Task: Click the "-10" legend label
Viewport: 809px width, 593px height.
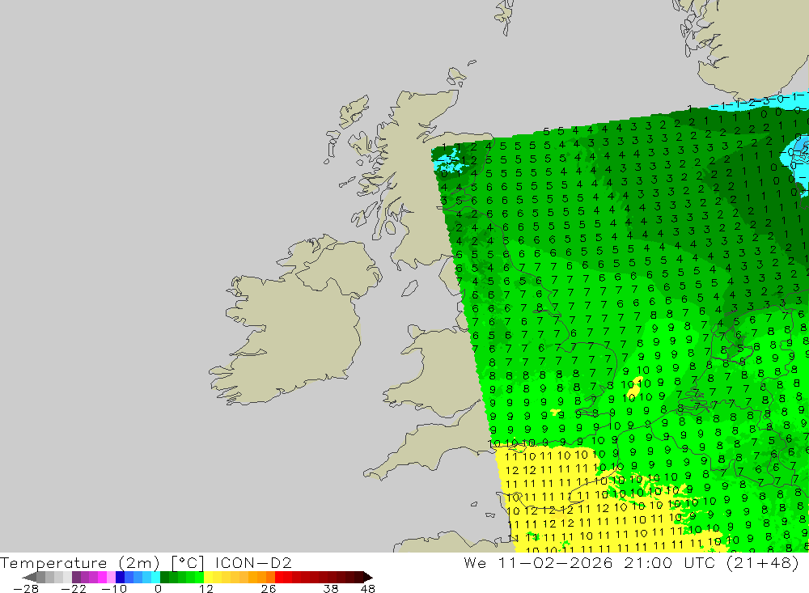Action: [x=114, y=588]
